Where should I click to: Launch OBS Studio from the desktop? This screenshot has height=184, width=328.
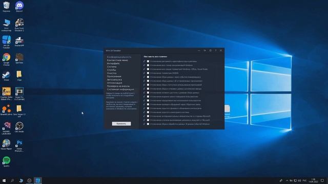[x=19, y=127]
